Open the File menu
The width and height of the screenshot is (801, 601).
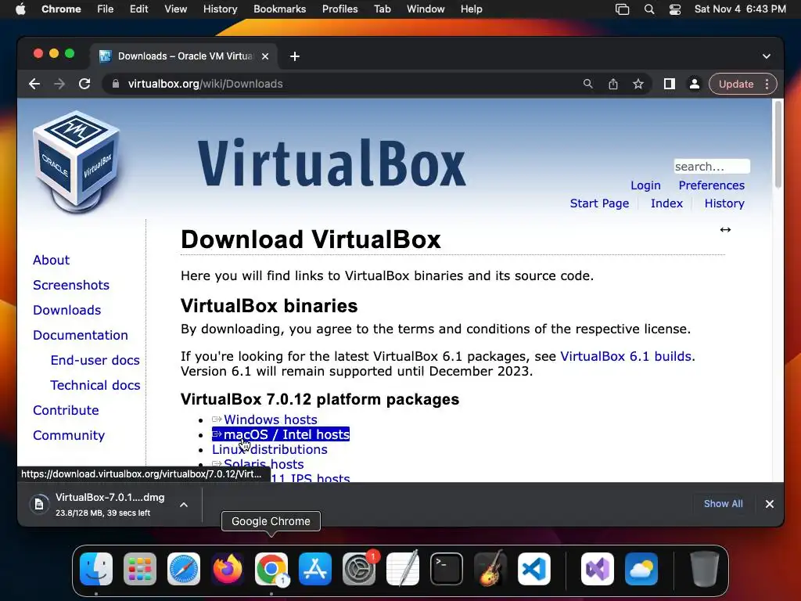(106, 9)
